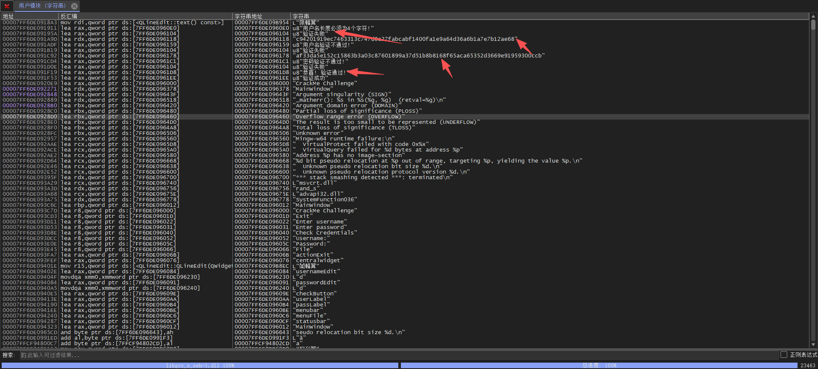
Task: Select the "恭喜! 验证通过!" string row
Action: point(324,72)
